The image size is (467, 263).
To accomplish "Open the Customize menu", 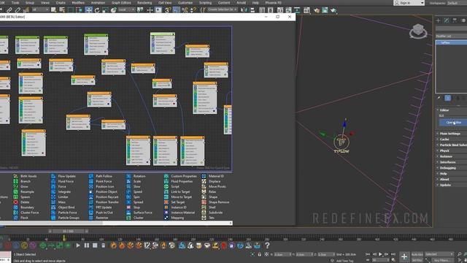I will (x=185, y=2).
